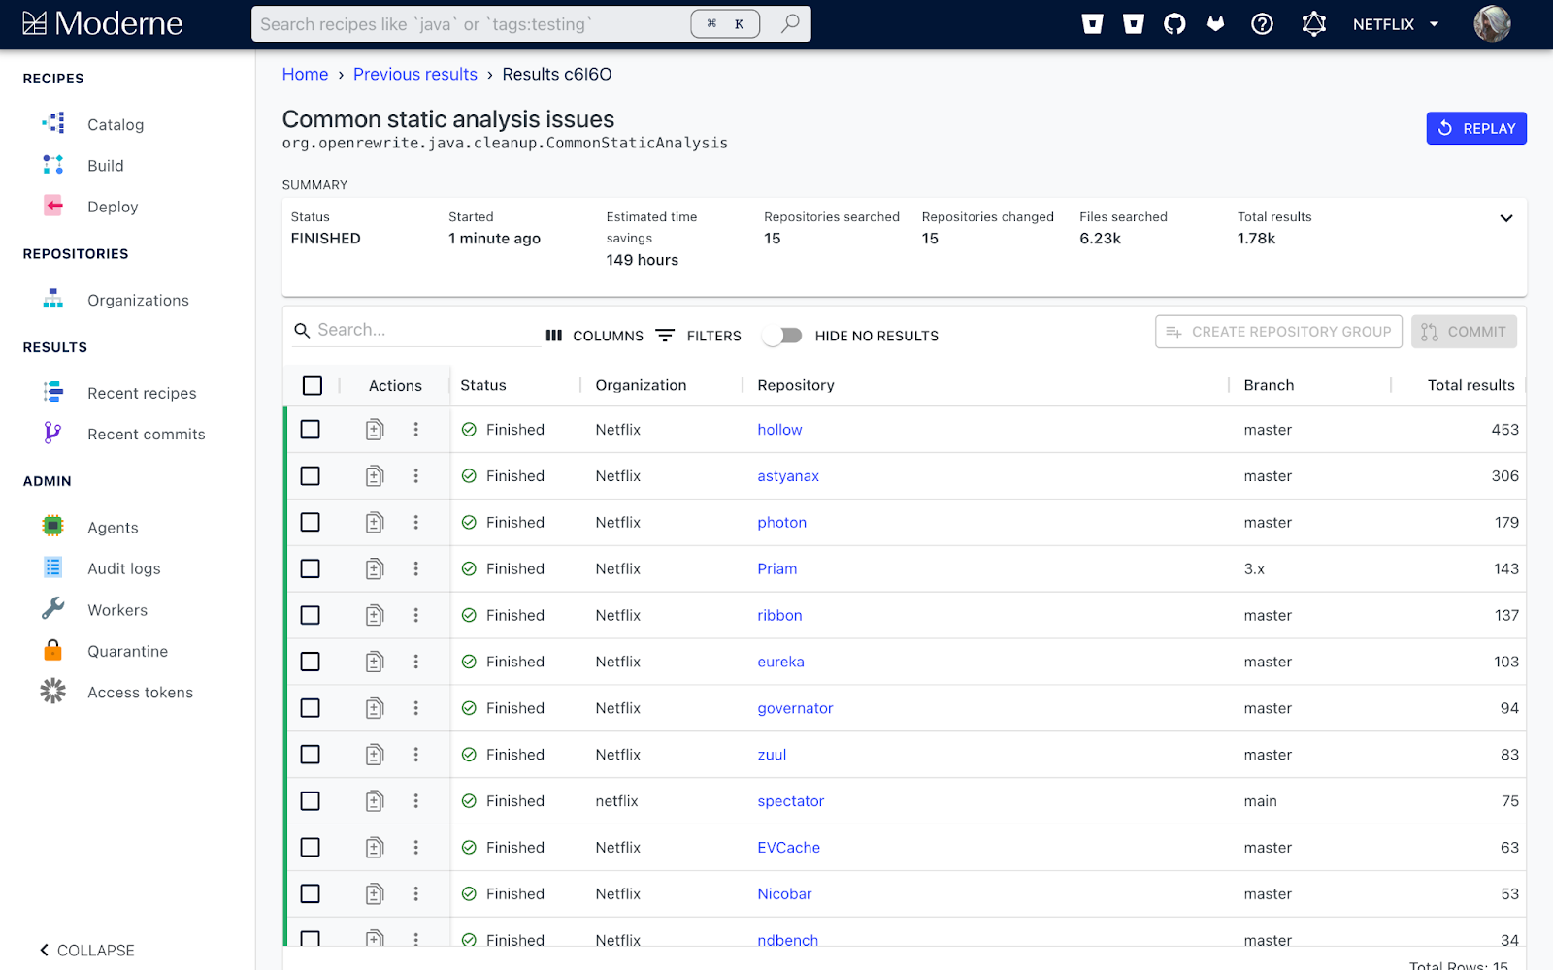Open more actions menu for Priam
The image size is (1553, 970).
point(416,569)
